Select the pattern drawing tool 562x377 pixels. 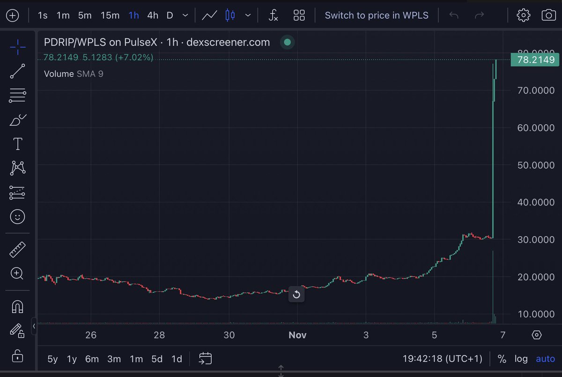pos(18,168)
